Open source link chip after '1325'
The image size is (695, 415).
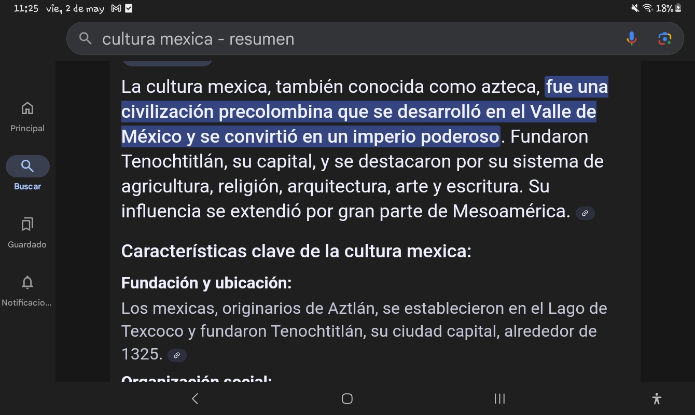177,355
